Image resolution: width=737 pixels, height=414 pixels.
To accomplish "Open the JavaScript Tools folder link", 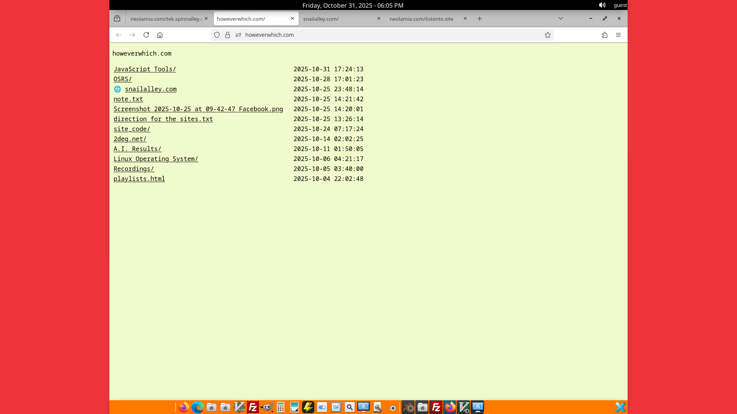I will point(145,69).
